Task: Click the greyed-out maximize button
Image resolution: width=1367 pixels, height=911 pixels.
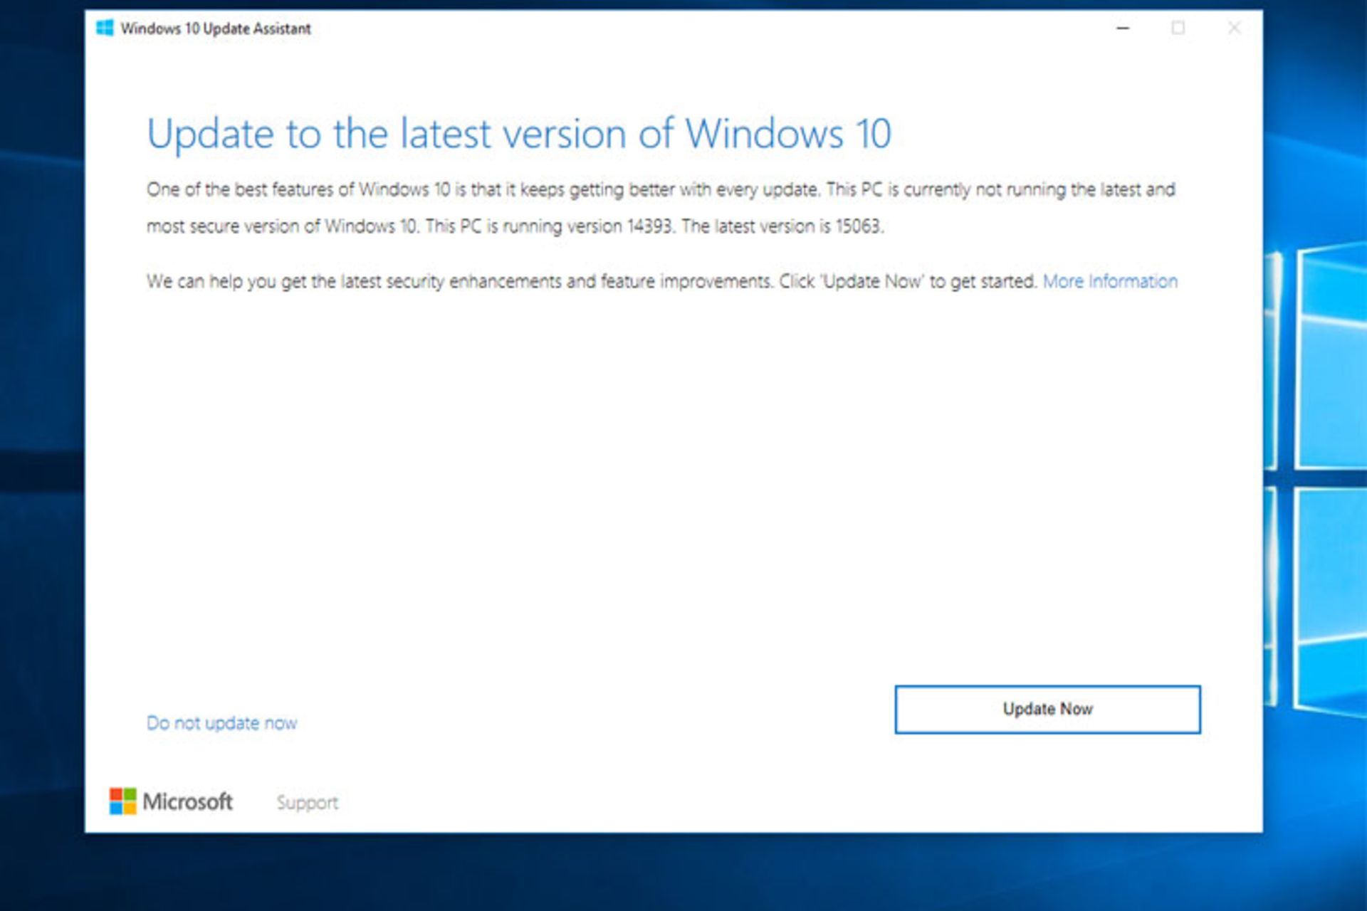Action: (x=1178, y=28)
